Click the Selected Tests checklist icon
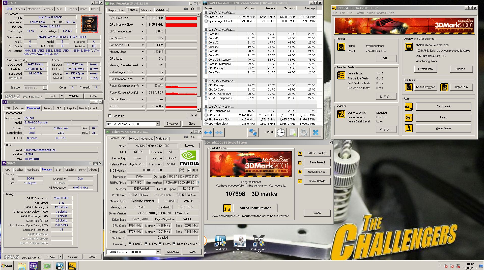Screen dimensions: 484x270 pos(341,75)
